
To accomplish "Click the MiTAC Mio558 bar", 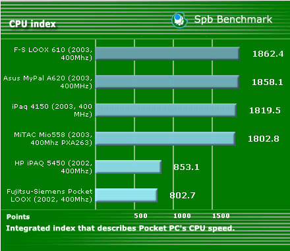I will [x=165, y=138].
